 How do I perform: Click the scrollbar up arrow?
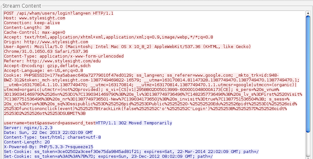pyautogui.click(x=308, y=13)
